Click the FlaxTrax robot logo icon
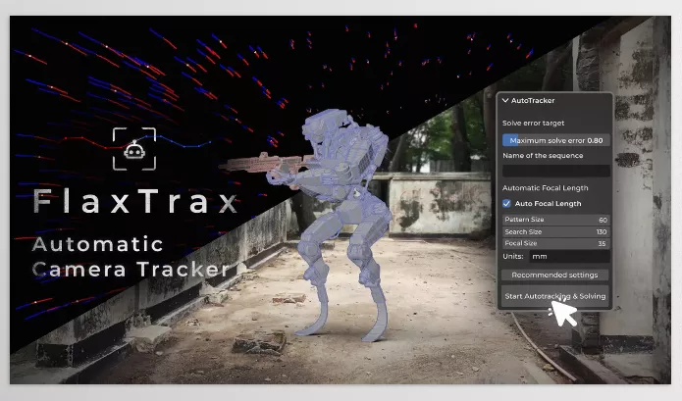 [134, 149]
